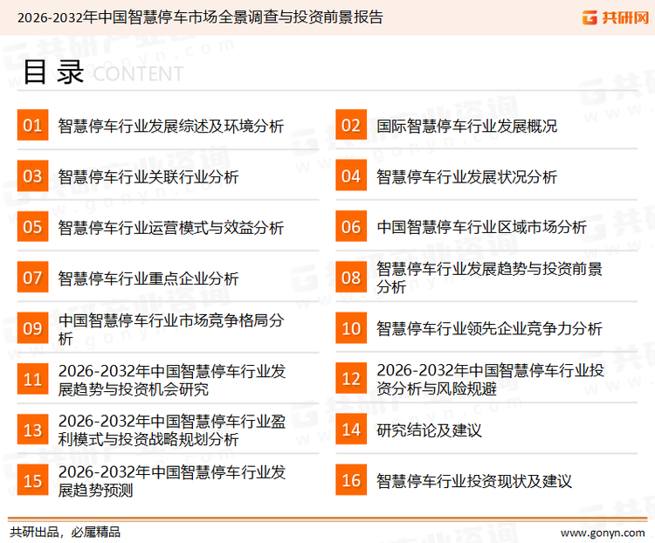This screenshot has height=543, width=655.
Task: Open chapter 研究结论及建议
Action: coord(429,430)
